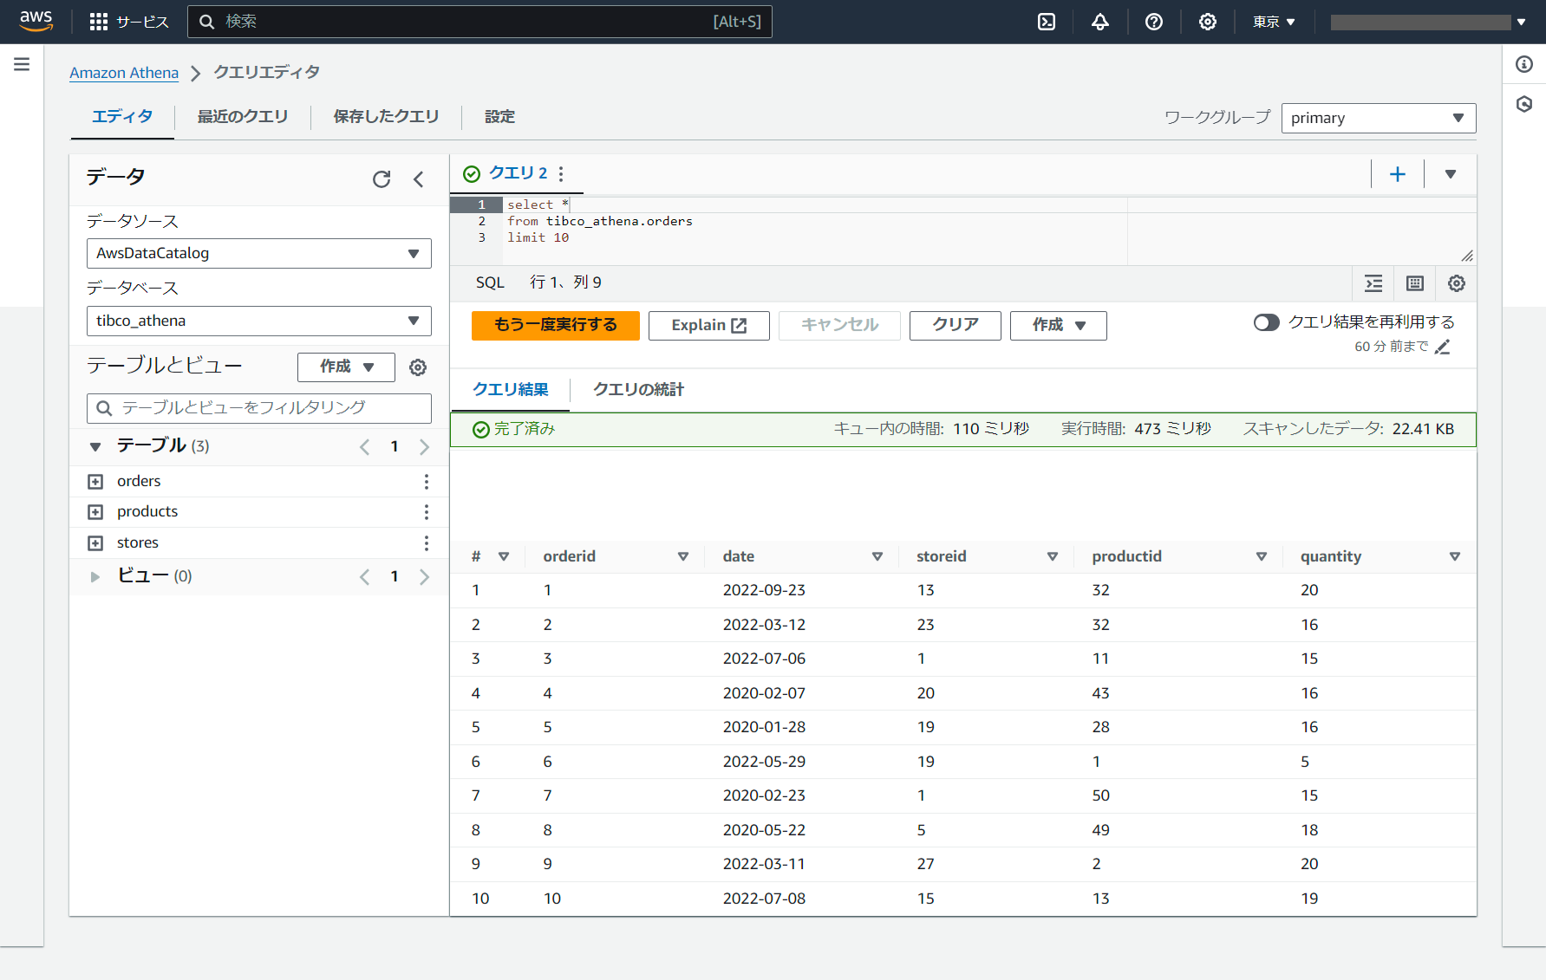Open the tibco_athena database dropdown

tap(258, 321)
